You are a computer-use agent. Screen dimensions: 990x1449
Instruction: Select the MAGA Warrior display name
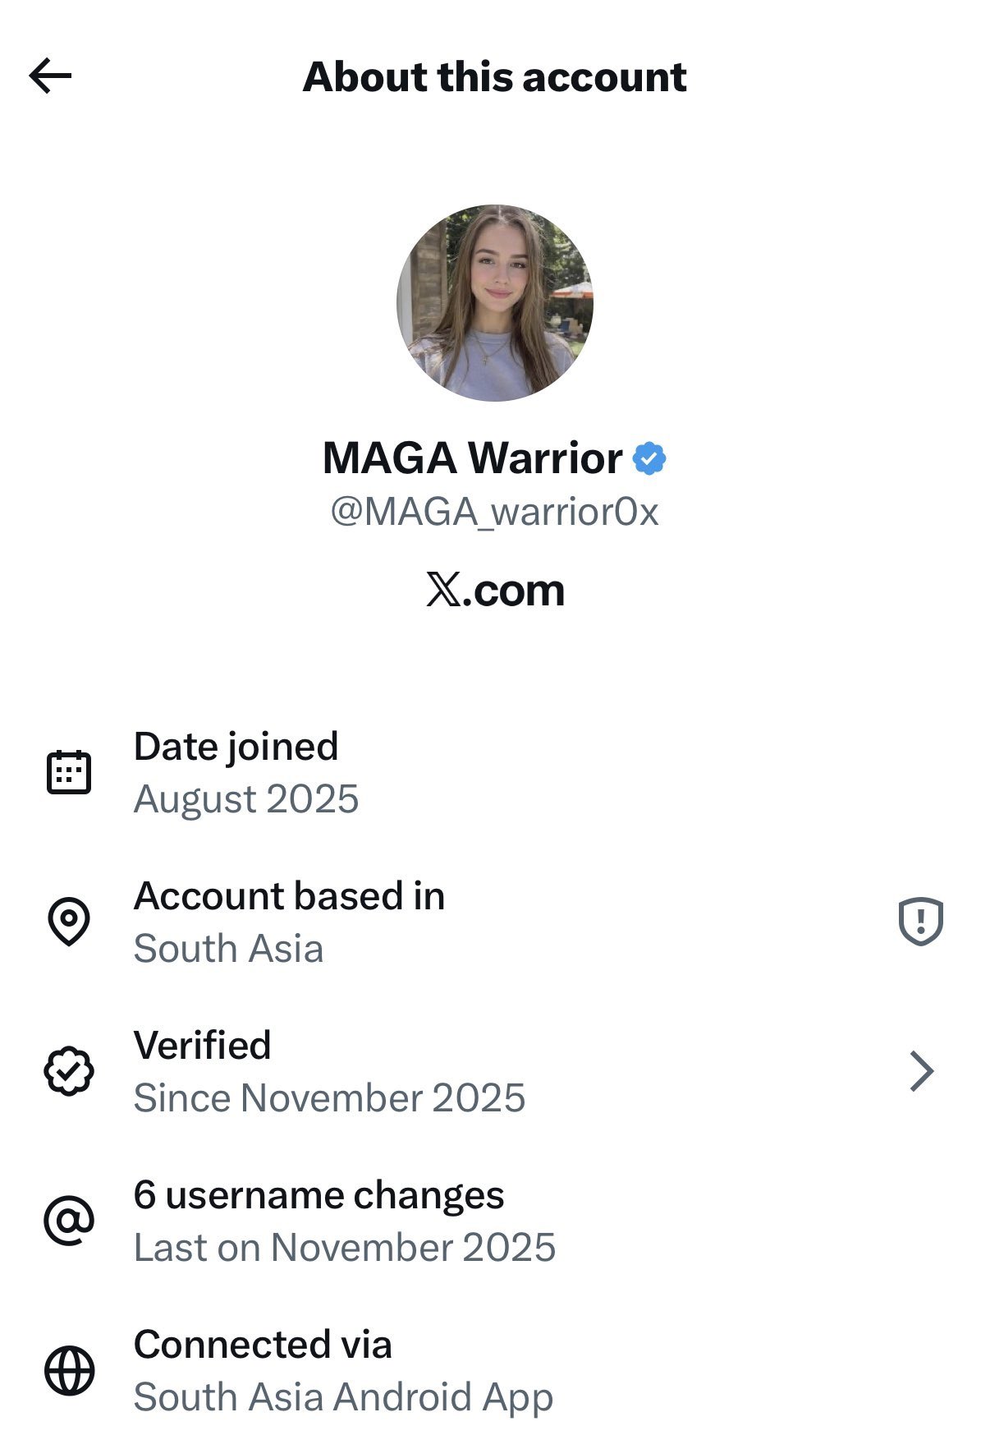coord(472,458)
